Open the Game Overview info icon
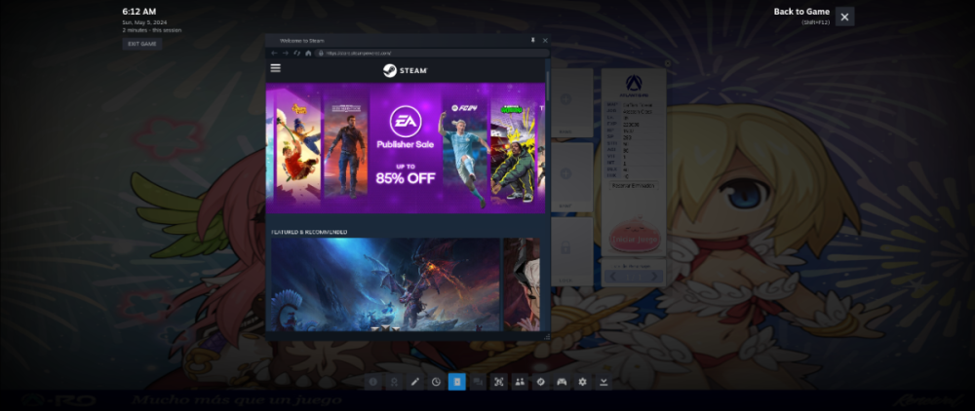Image resolution: width=975 pixels, height=411 pixels. coord(372,383)
